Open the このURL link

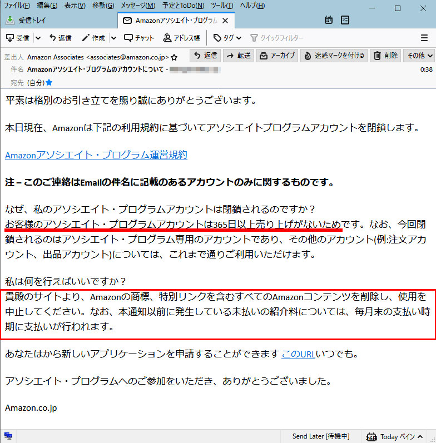pyautogui.click(x=298, y=354)
